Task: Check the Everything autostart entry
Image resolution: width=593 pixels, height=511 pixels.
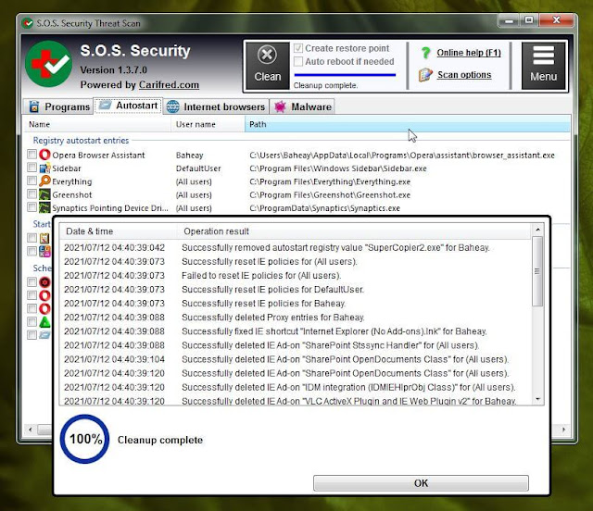Action: [x=32, y=181]
